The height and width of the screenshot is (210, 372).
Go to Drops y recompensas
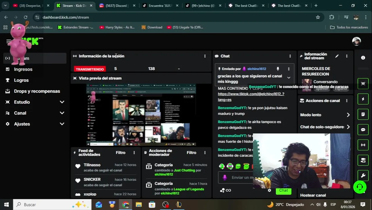tap(37, 91)
